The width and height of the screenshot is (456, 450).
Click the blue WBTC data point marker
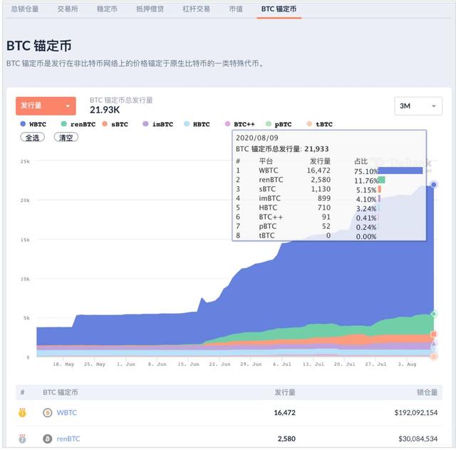tap(434, 185)
